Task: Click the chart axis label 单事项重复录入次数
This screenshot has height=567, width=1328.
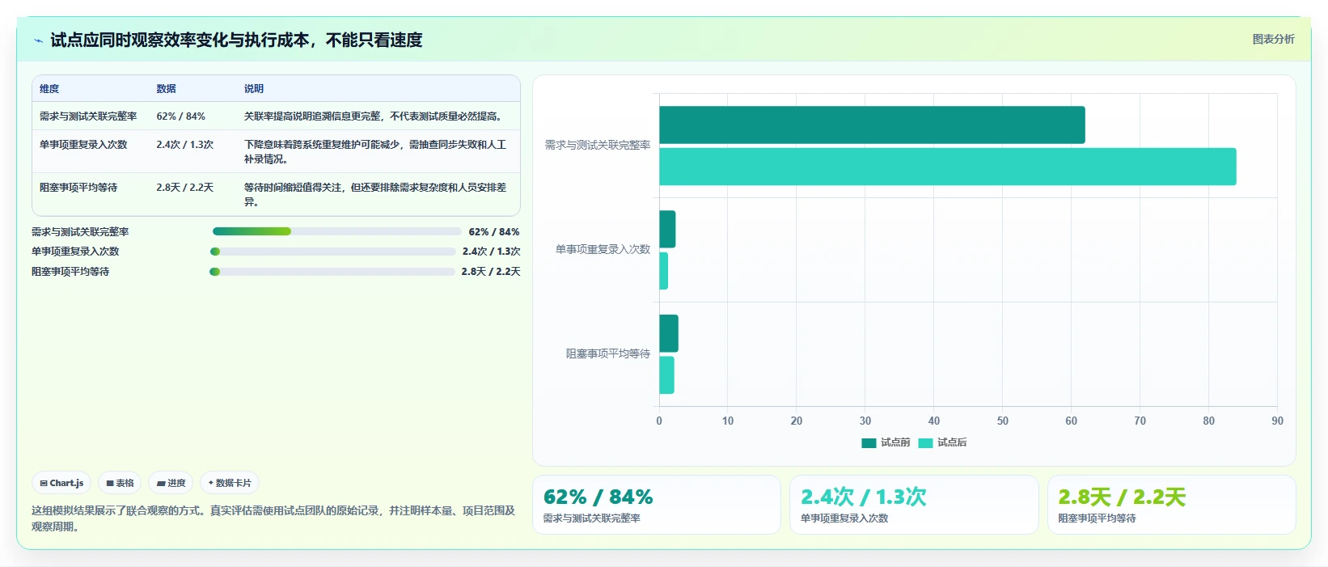Action: pyautogui.click(x=603, y=249)
